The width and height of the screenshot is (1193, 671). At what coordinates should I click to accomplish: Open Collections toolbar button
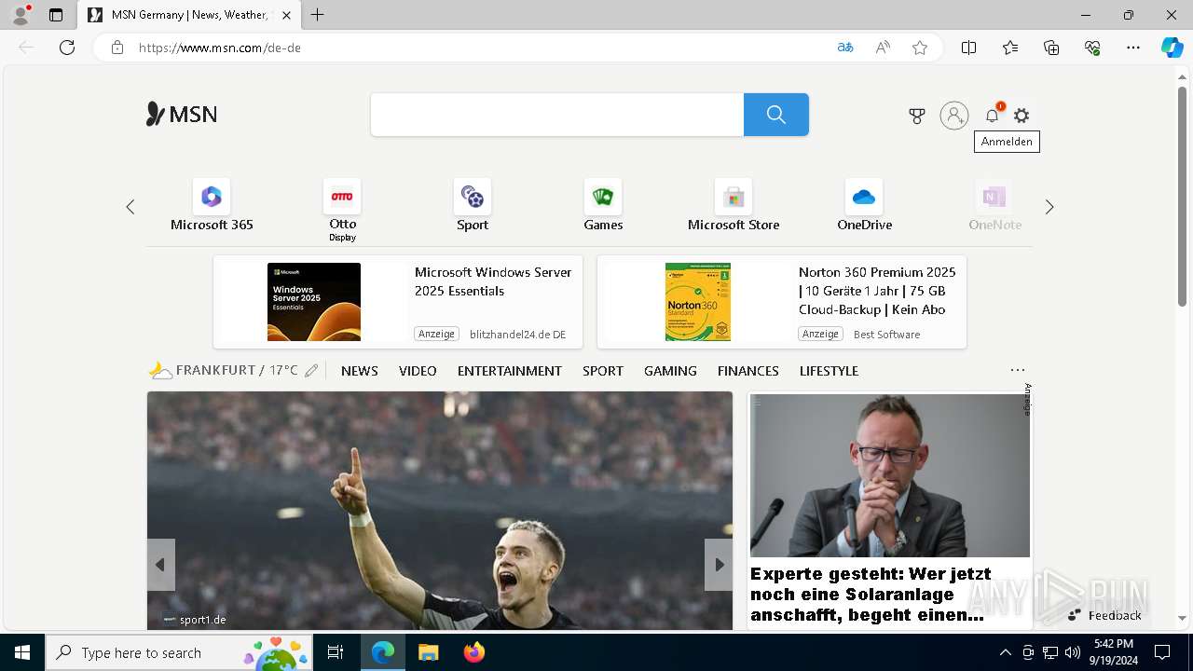(x=1051, y=48)
